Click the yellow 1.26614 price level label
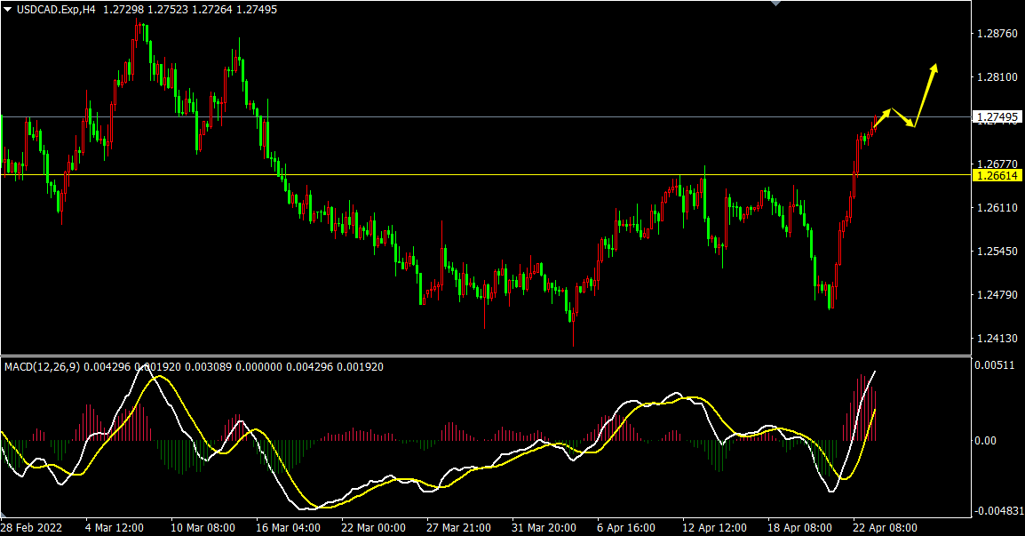The width and height of the screenshot is (1025, 536). (x=997, y=176)
